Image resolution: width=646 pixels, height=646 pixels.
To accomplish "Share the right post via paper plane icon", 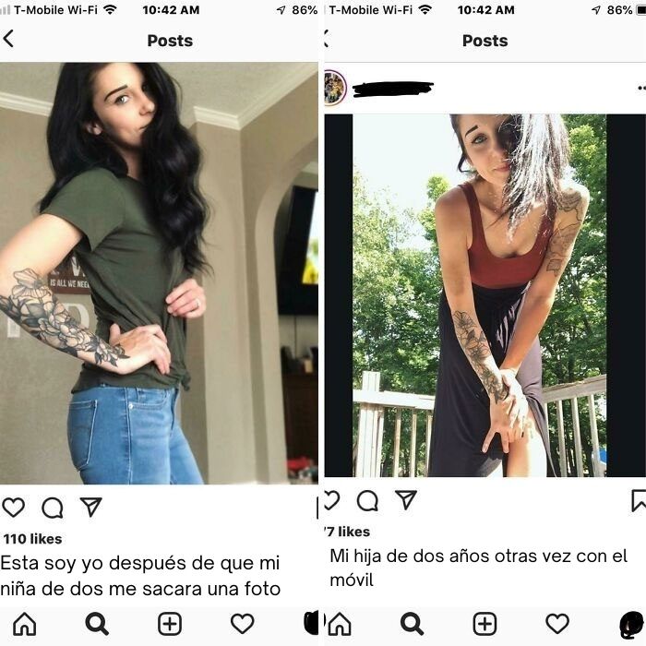I will click(406, 500).
